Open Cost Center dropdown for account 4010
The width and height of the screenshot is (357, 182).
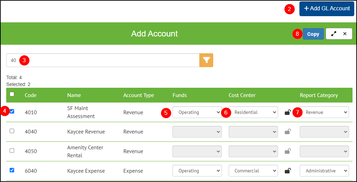pos(253,112)
